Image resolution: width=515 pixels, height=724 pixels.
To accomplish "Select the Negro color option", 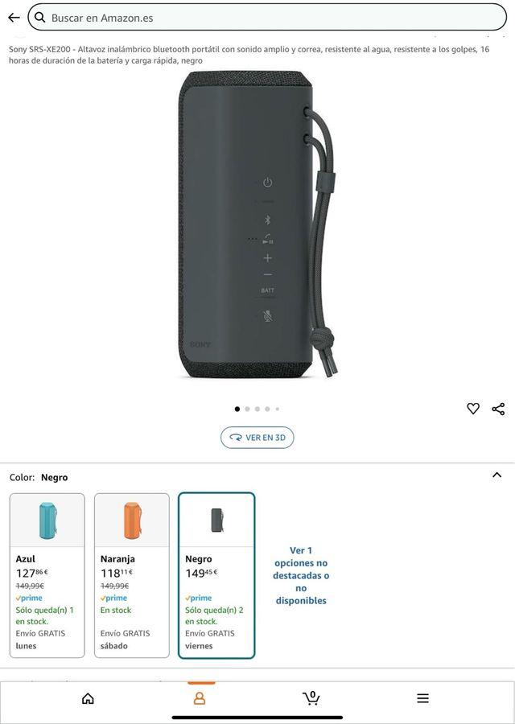I will point(216,575).
